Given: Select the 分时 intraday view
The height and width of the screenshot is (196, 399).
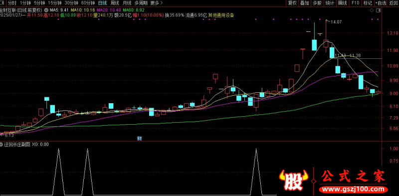Looking at the screenshot, I should tap(12, 3).
